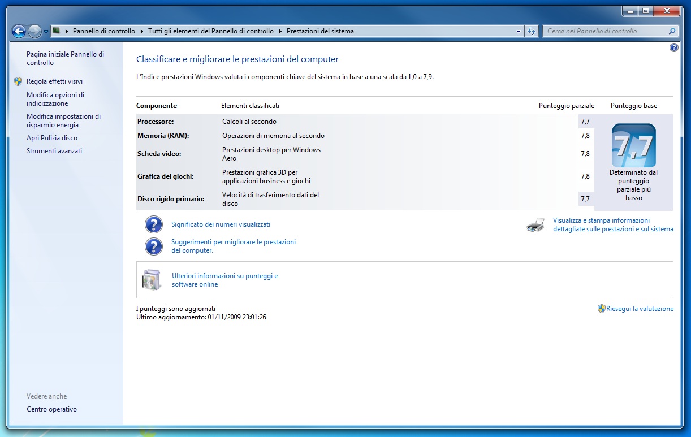Image resolution: width=691 pixels, height=437 pixels.
Task: Click 'Operazioni di memoria al secondo' text
Action: [x=273, y=136]
